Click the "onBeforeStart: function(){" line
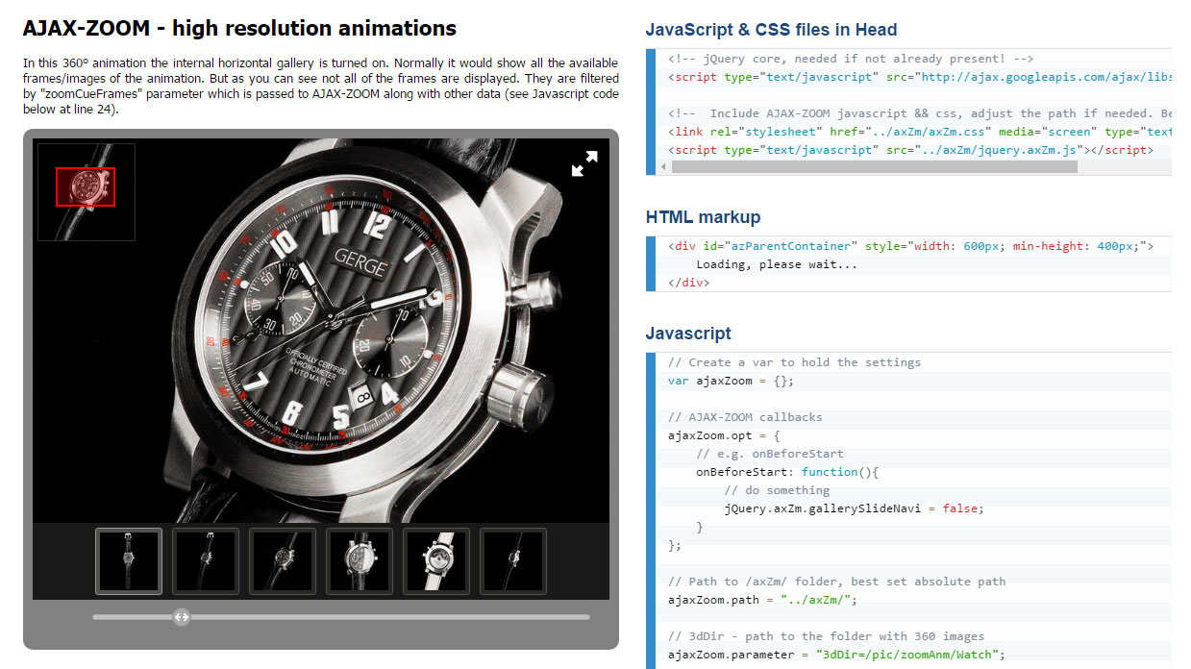The height and width of the screenshot is (669, 1191). [x=788, y=472]
